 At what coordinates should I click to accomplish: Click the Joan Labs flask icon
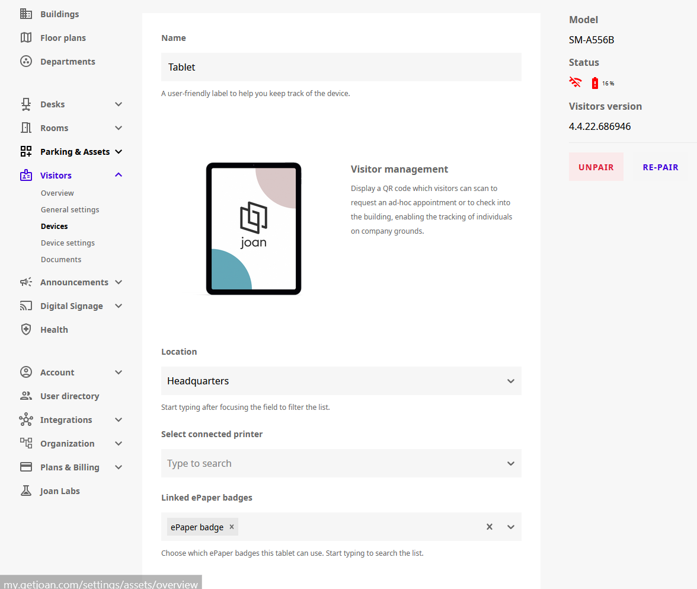pos(26,491)
